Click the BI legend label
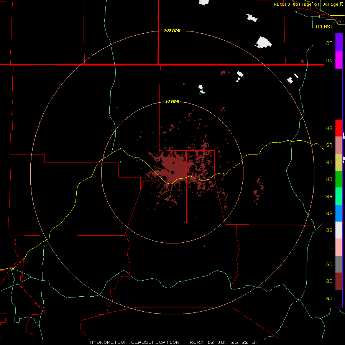This screenshot has height=345, width=345. (329, 281)
